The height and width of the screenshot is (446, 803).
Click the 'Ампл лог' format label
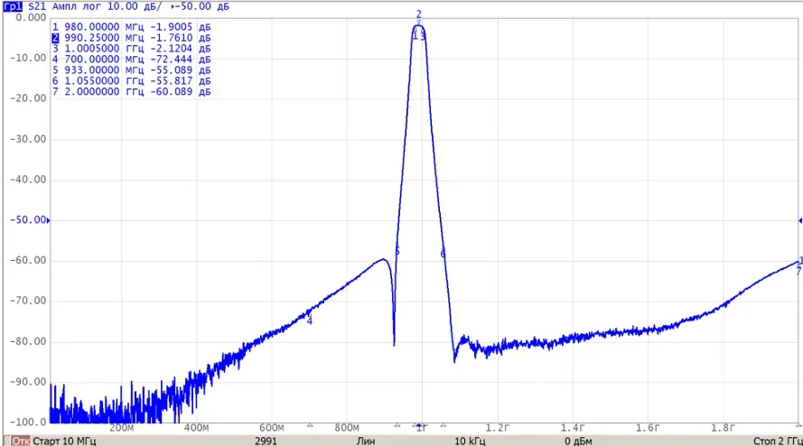pos(76,6)
